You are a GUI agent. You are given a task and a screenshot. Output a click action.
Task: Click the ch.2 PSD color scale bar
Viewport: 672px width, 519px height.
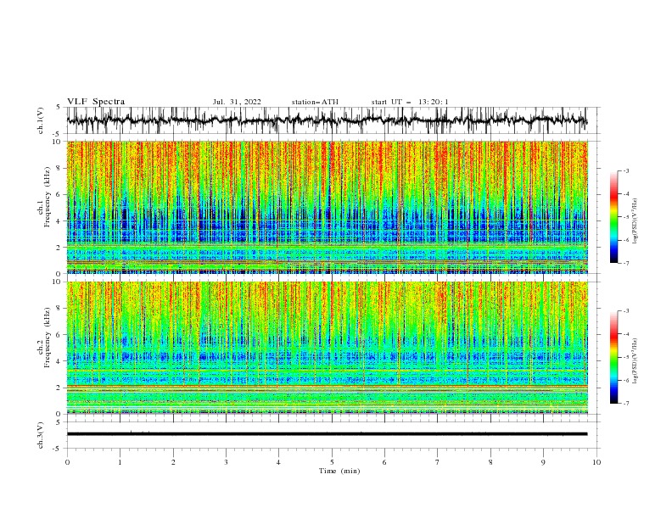point(613,357)
